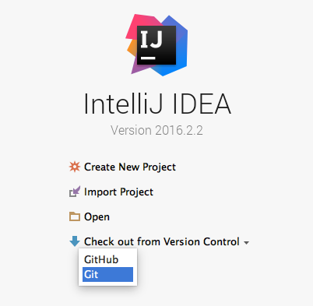
Task: Click the folder icon beside Open
Action: [75, 216]
